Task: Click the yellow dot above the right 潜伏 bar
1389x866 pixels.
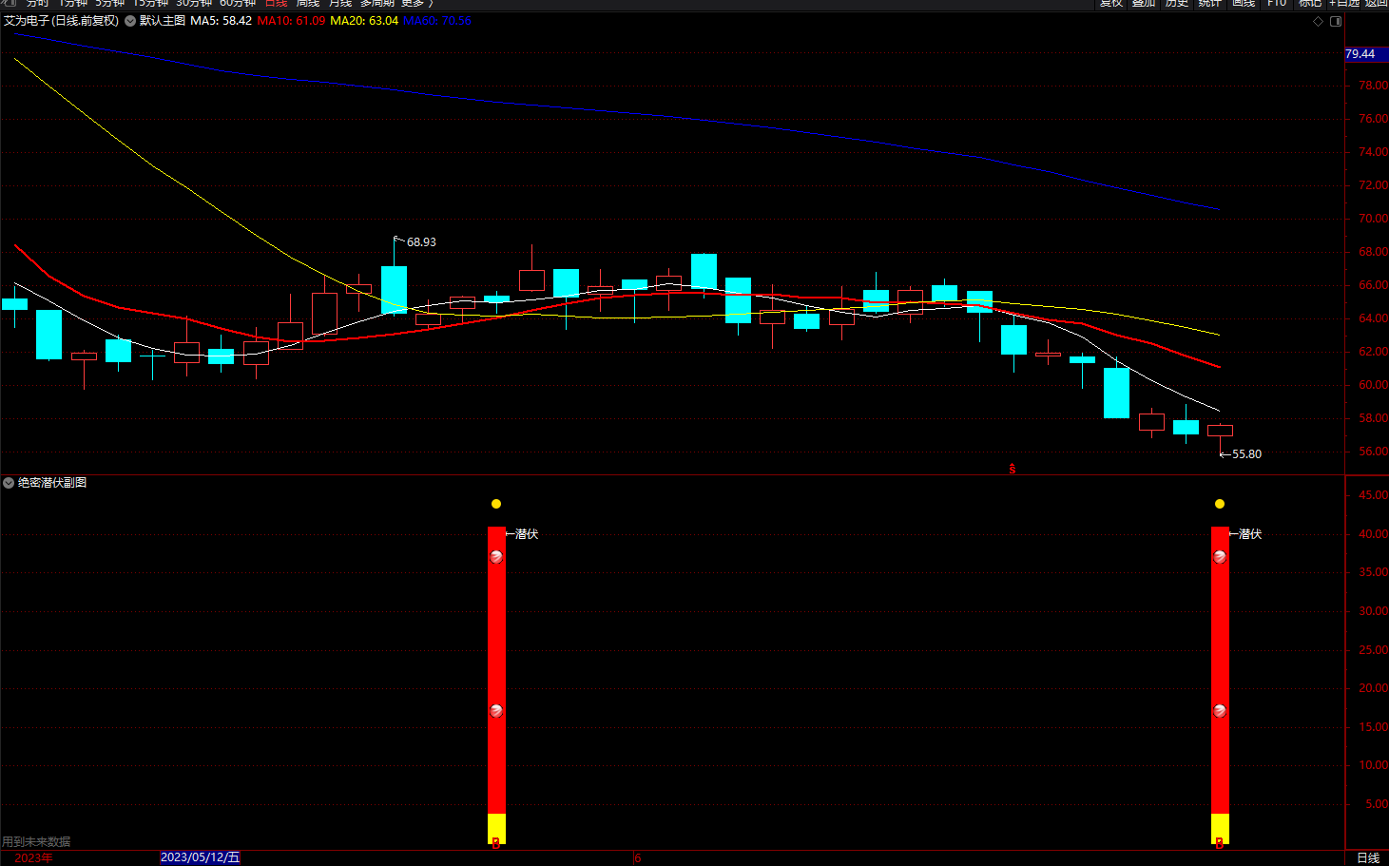Action: coord(1220,504)
